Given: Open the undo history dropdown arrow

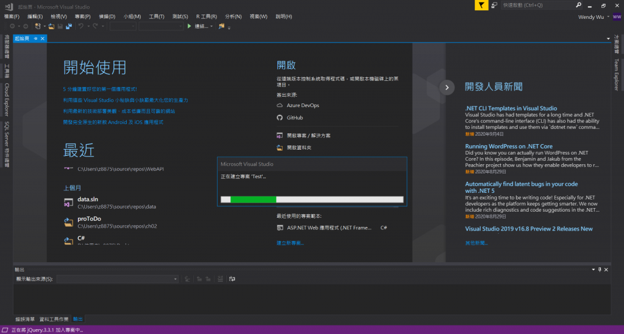Looking at the screenshot, I should coord(88,26).
